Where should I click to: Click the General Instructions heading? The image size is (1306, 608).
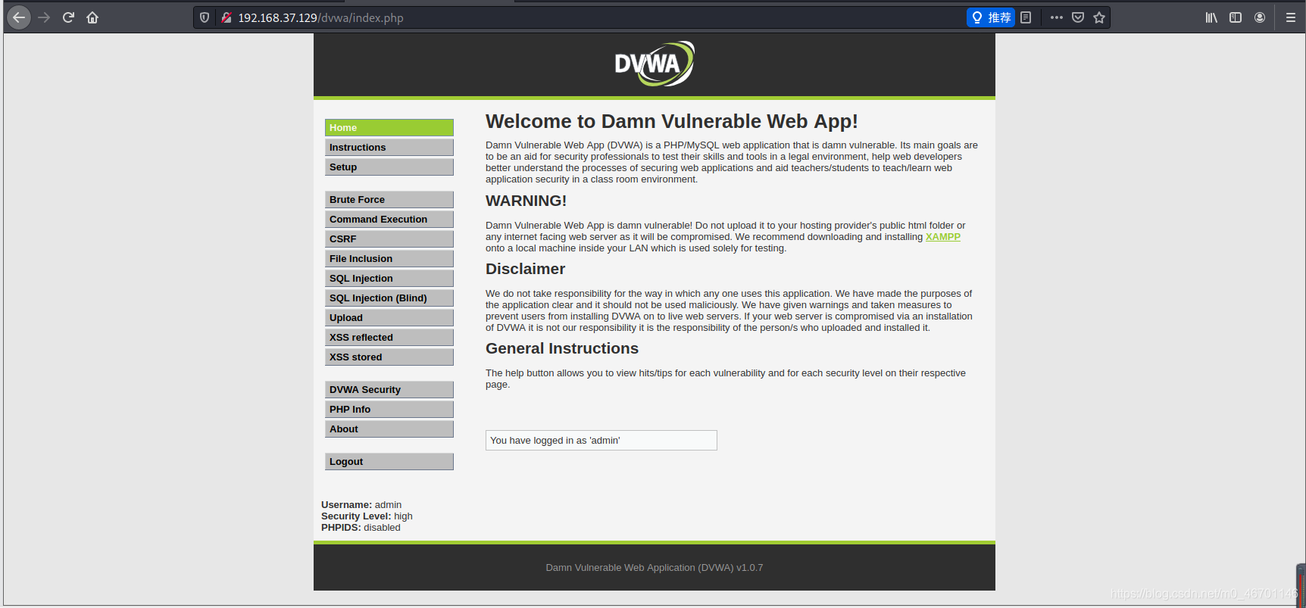click(562, 348)
